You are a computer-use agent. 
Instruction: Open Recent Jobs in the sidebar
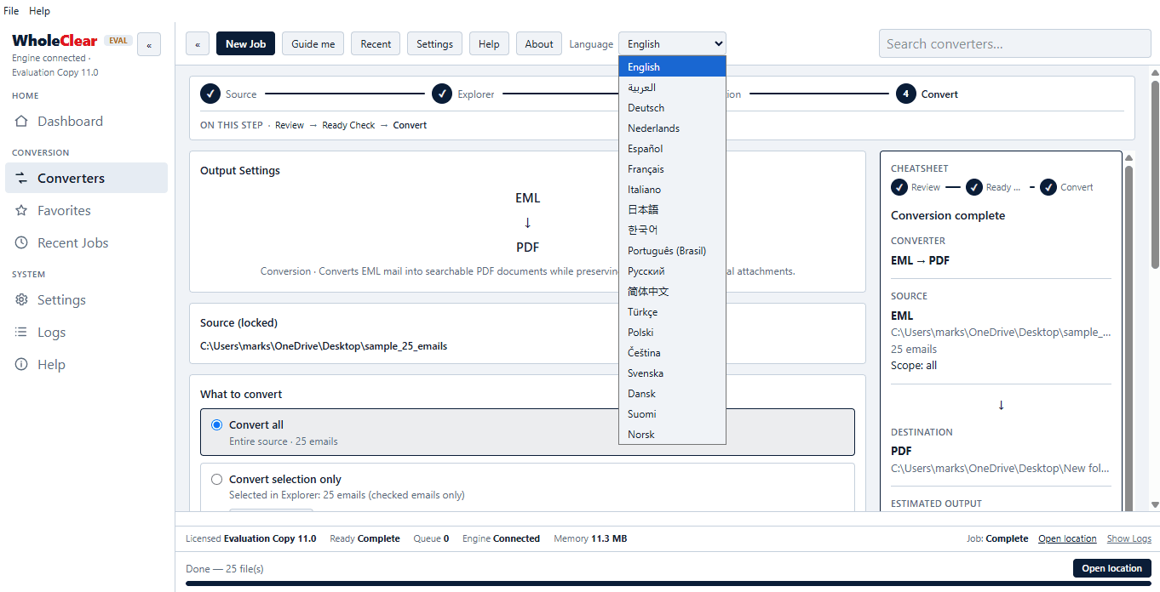click(86, 243)
